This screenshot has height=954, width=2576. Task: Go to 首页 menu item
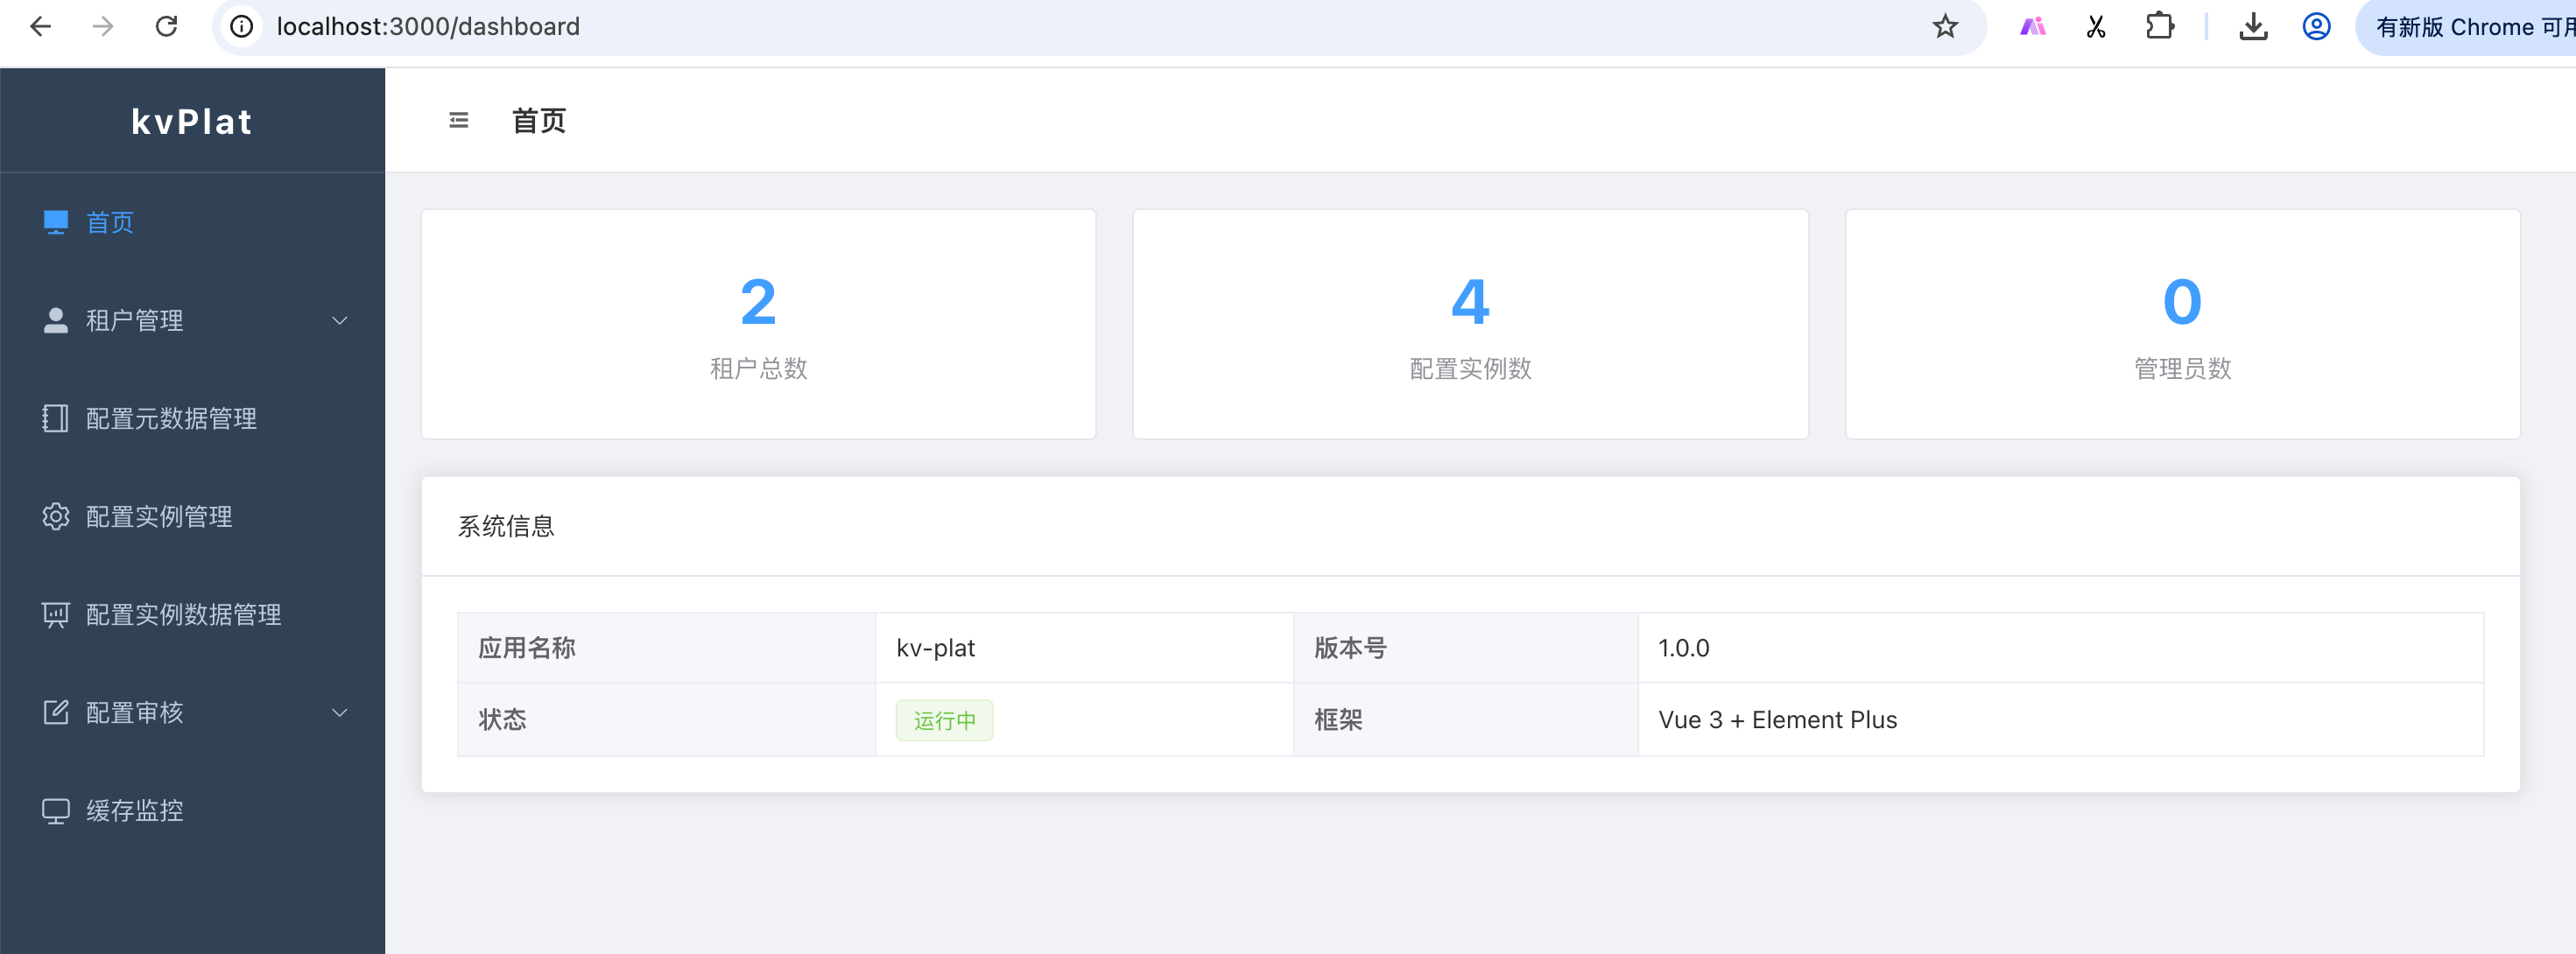(192, 222)
